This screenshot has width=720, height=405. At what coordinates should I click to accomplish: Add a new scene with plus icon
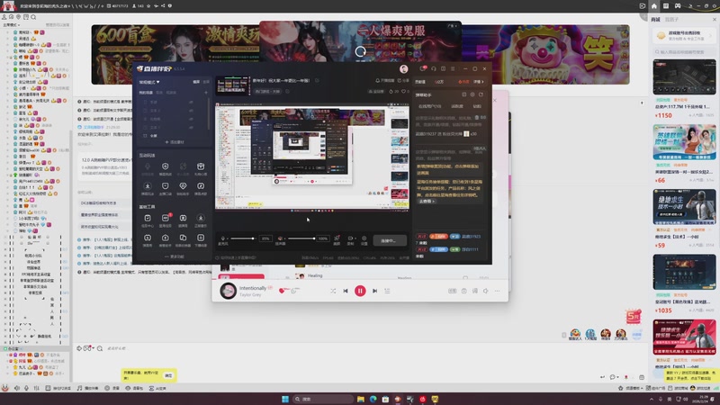click(206, 93)
